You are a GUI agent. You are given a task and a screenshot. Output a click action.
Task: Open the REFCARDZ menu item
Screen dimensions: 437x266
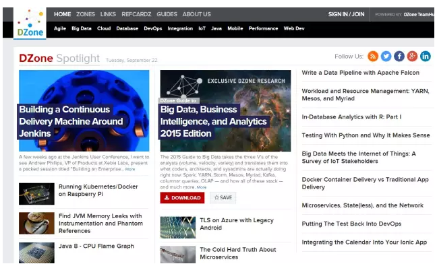pyautogui.click(x=136, y=14)
